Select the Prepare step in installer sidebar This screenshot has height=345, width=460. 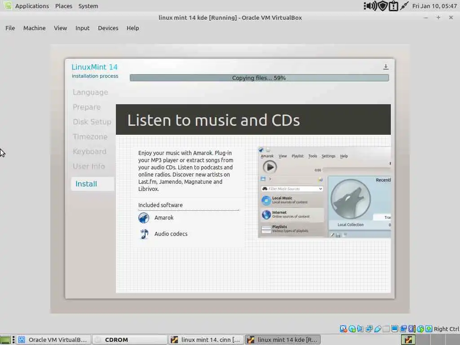87,107
